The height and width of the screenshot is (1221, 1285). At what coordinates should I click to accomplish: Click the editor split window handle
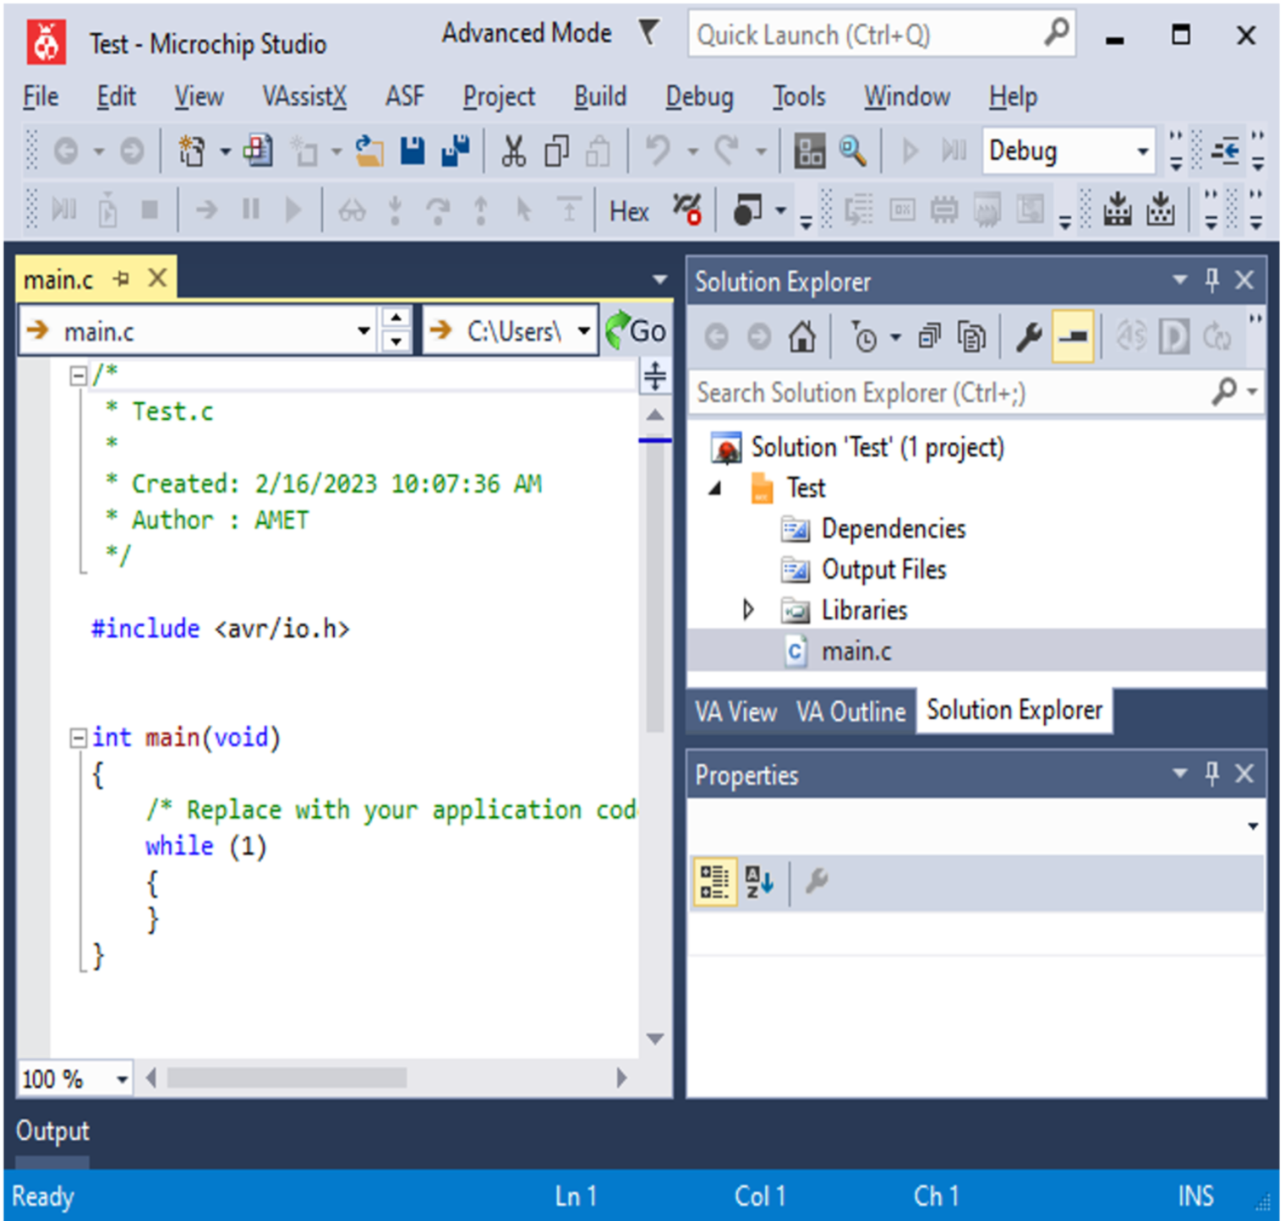[x=655, y=375]
